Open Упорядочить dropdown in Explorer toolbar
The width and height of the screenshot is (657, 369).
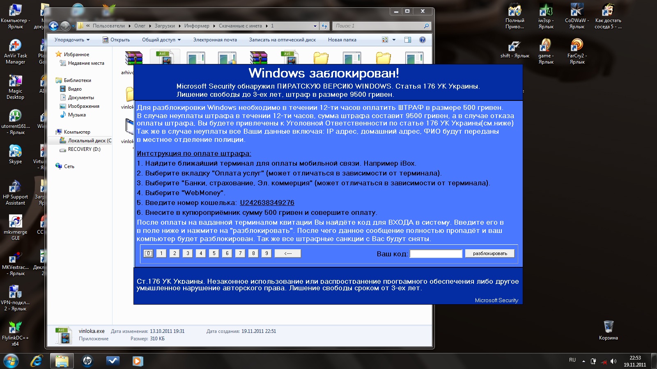pyautogui.click(x=72, y=40)
